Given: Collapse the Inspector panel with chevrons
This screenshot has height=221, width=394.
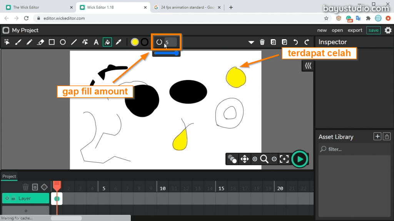Looking at the screenshot, I should pos(308,66).
